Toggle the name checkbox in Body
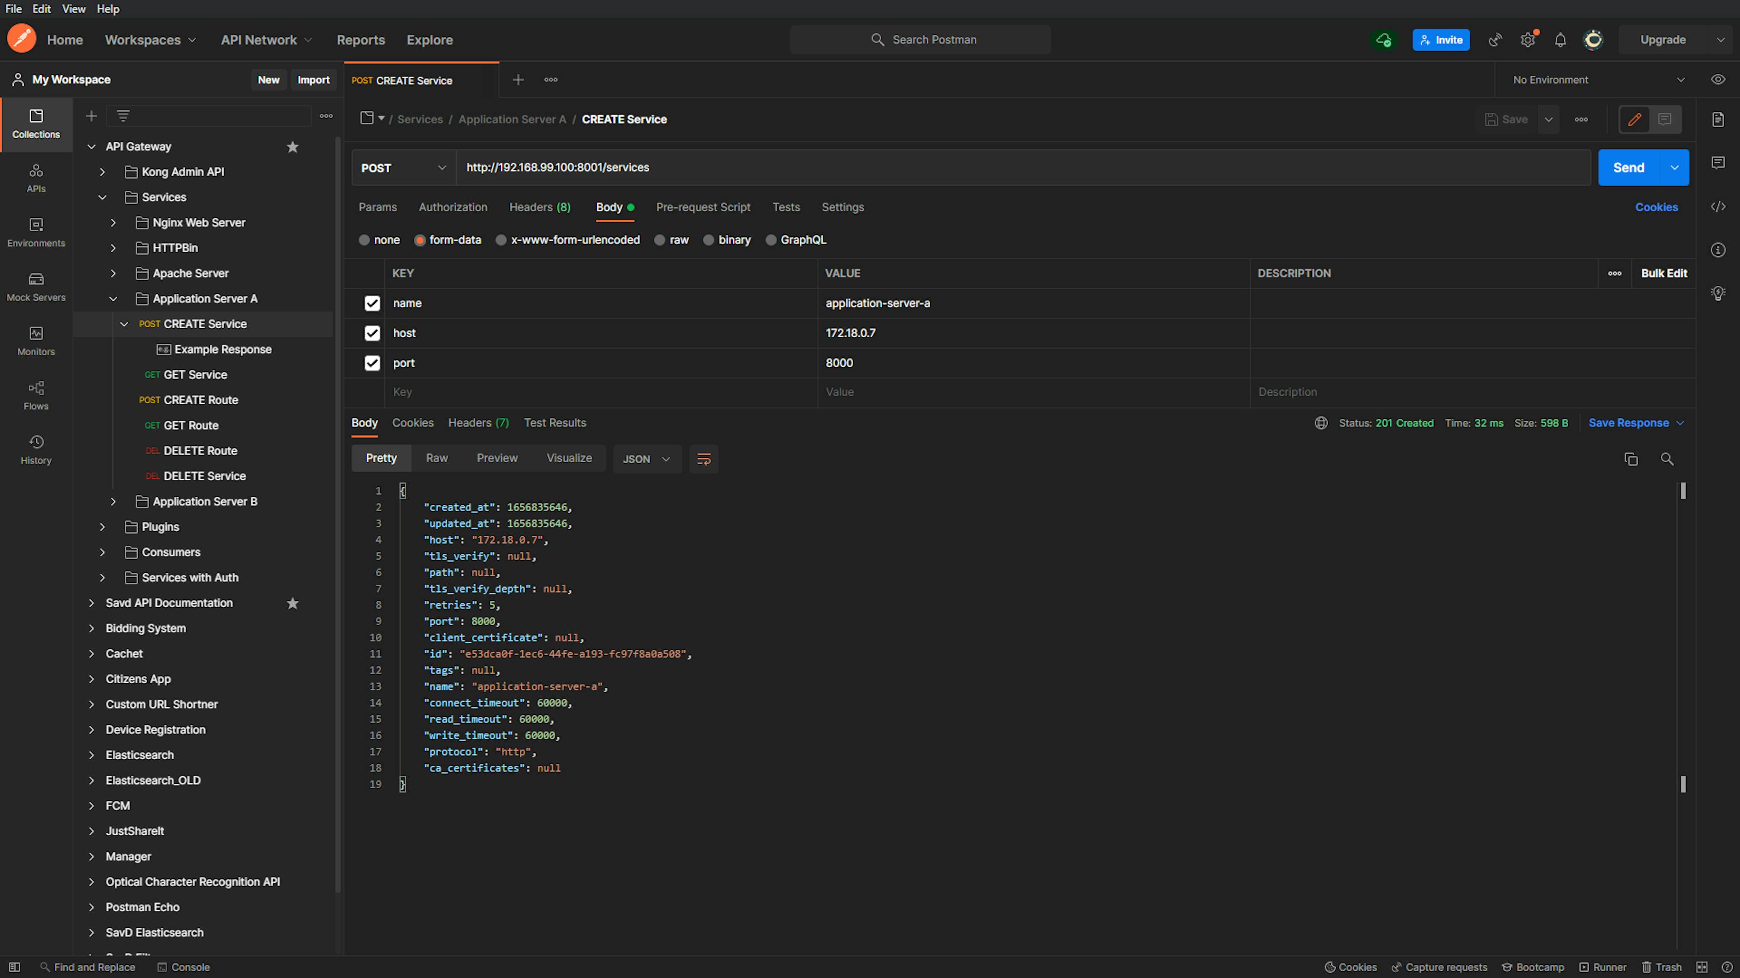The height and width of the screenshot is (978, 1740). pyautogui.click(x=372, y=302)
